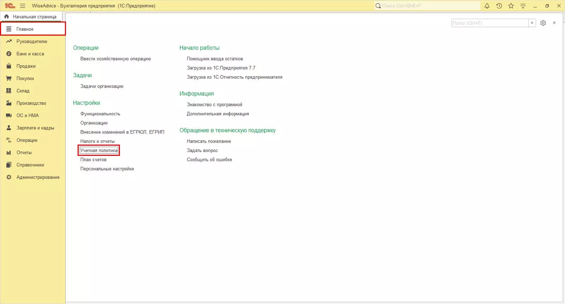Open План счетов link

tap(93, 159)
